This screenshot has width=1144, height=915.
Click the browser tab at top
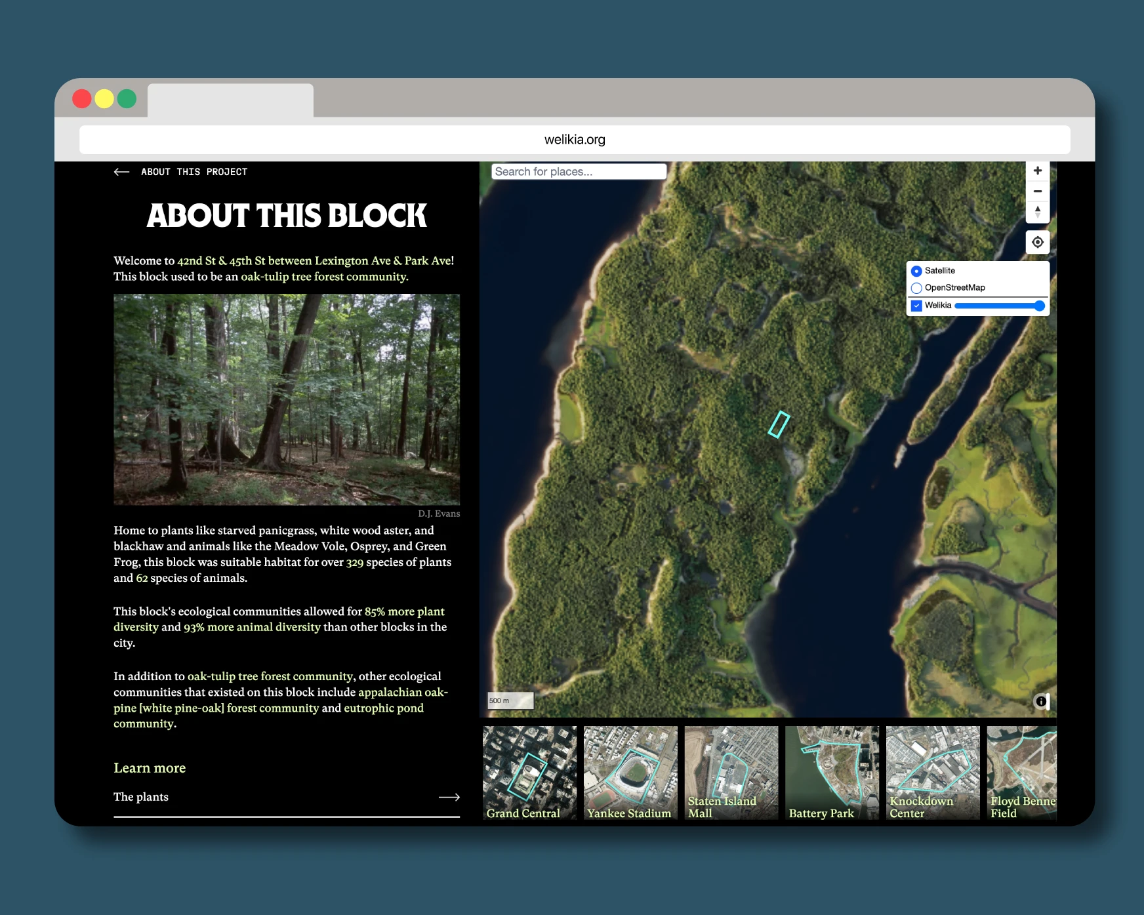pos(230,100)
